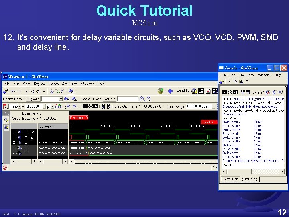Click the red status icon at bottom left
Viewport: 289px width, 217px height.
click(x=5, y=168)
